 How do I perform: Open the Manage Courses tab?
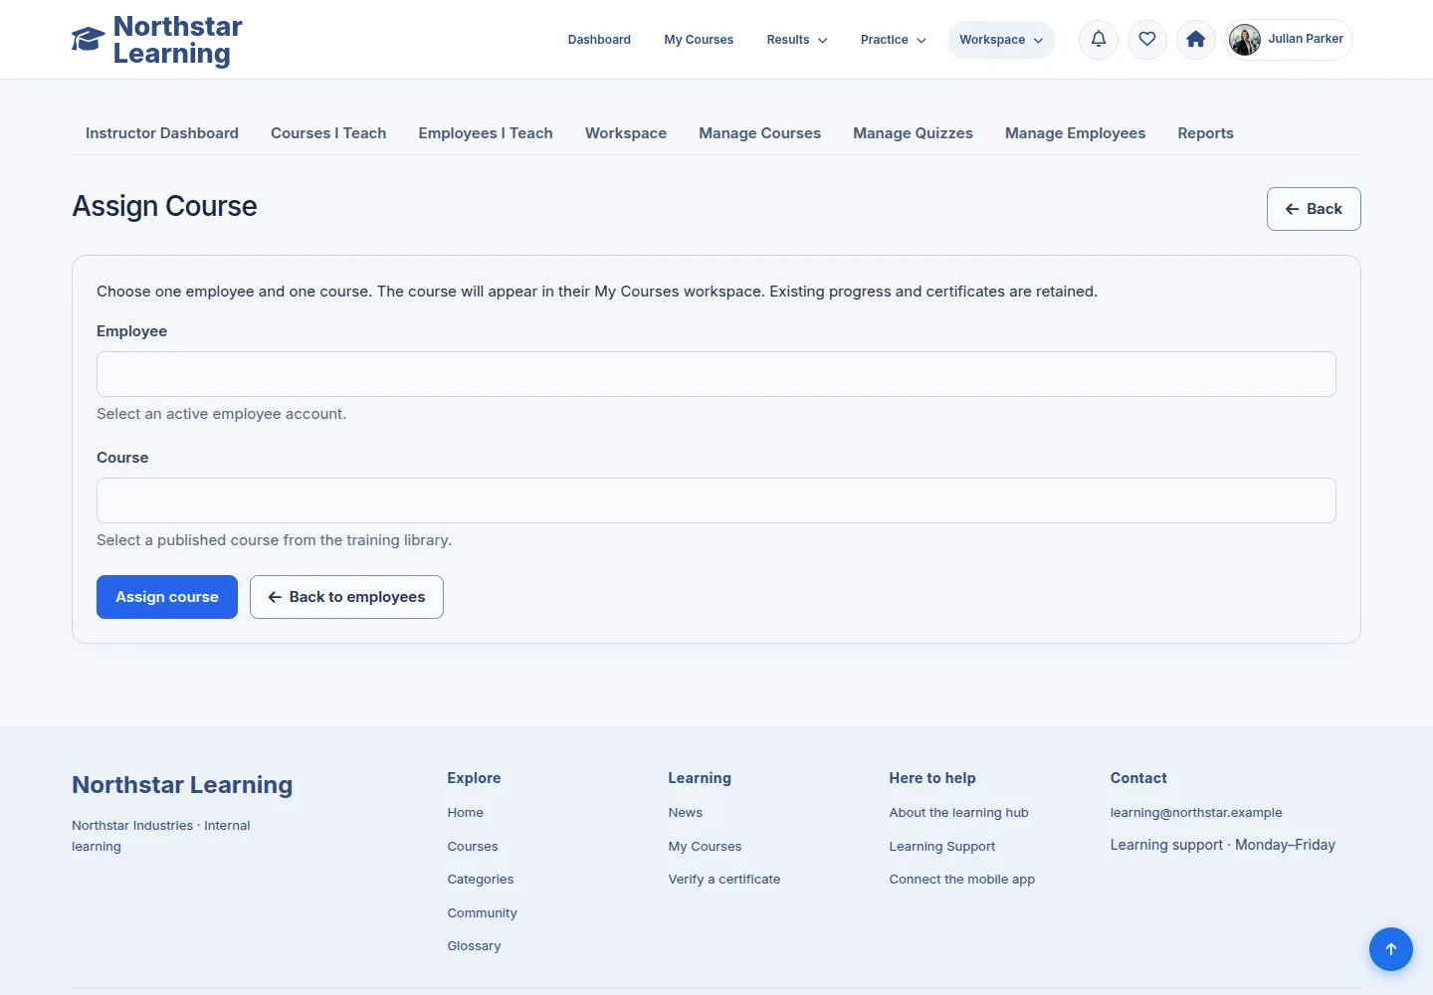click(760, 133)
